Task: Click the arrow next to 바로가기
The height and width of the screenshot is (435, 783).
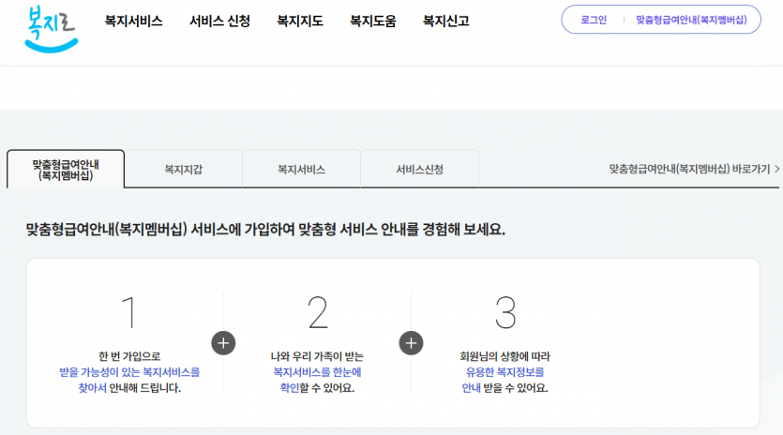Action: pyautogui.click(x=777, y=170)
